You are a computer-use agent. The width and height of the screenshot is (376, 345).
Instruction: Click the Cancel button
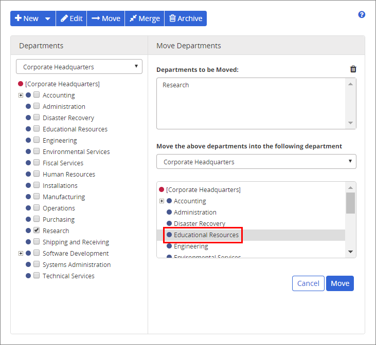308,283
